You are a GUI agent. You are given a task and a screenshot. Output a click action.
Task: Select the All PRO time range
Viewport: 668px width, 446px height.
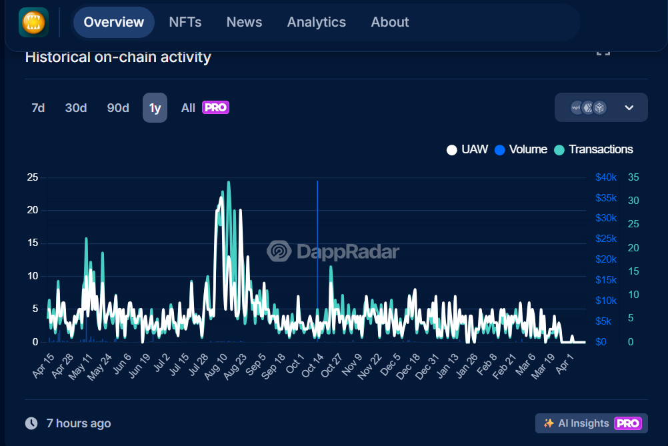[205, 108]
